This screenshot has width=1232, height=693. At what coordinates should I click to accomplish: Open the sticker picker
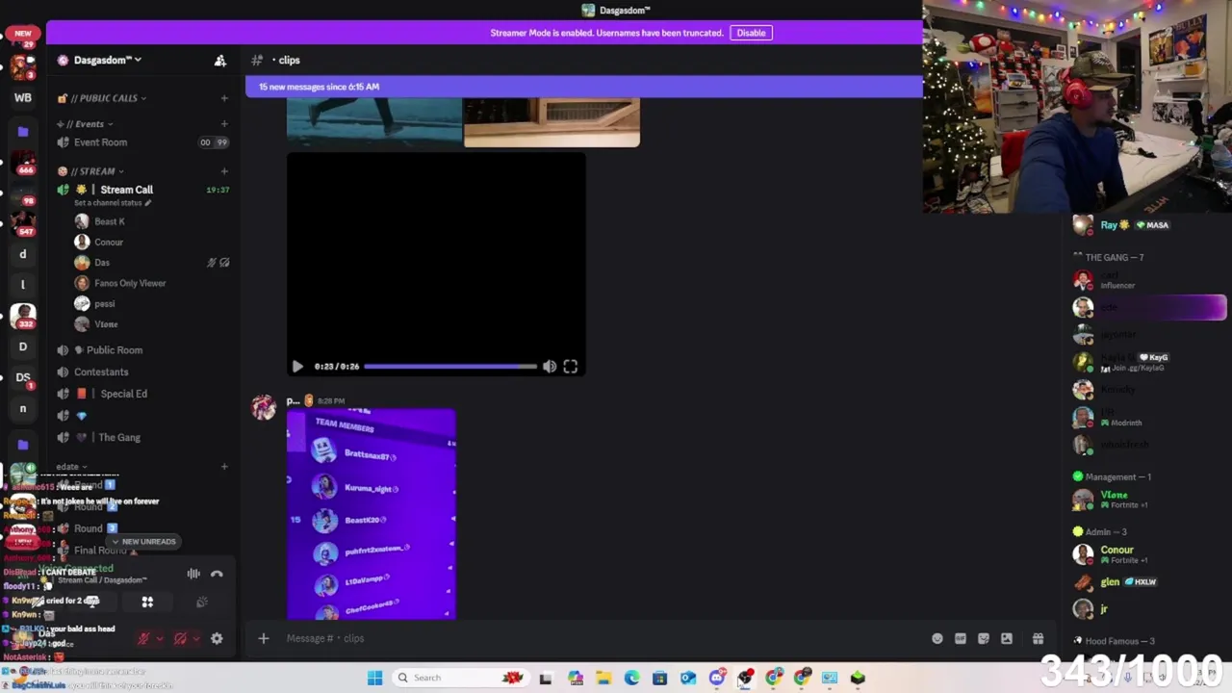pos(984,638)
